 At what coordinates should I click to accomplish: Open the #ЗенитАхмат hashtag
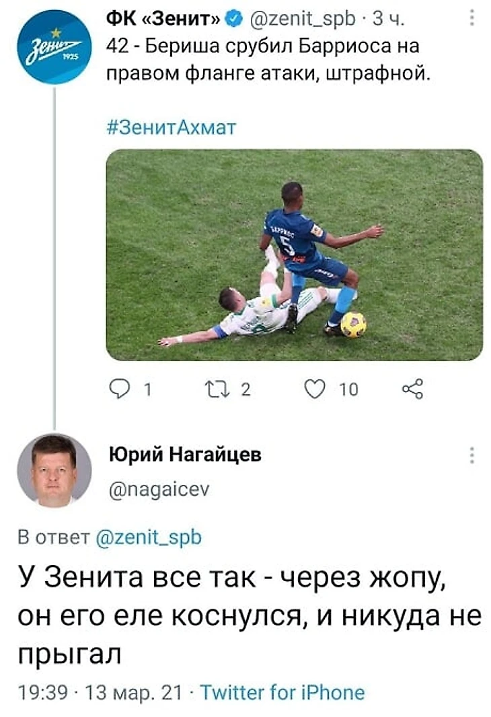point(172,126)
